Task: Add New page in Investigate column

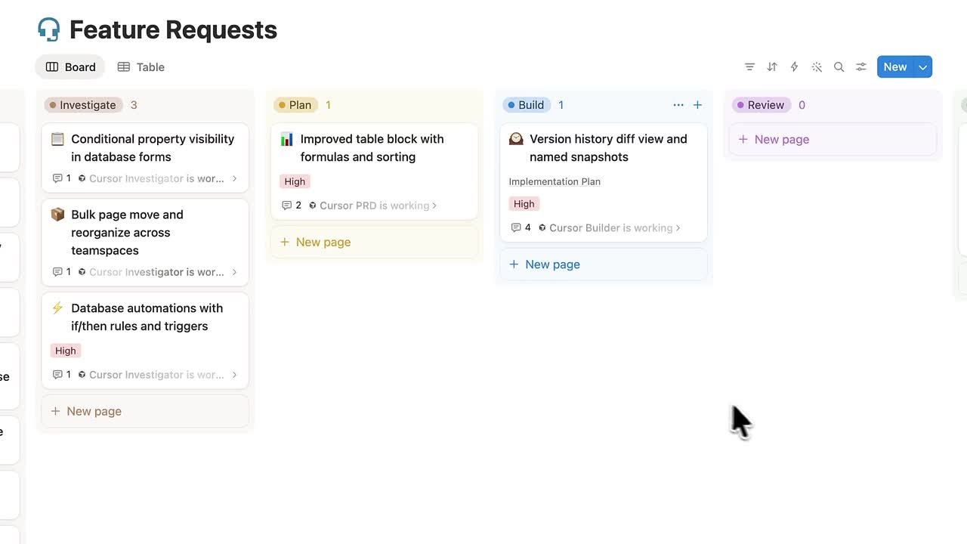Action: pos(145,411)
